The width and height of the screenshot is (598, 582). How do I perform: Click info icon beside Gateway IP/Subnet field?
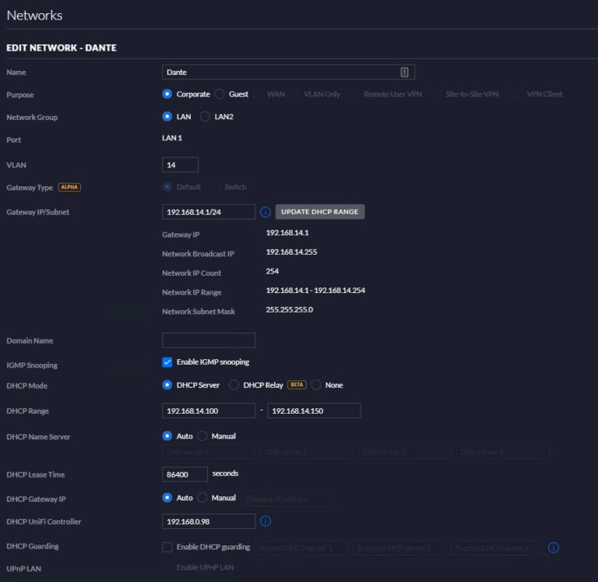[x=265, y=212]
